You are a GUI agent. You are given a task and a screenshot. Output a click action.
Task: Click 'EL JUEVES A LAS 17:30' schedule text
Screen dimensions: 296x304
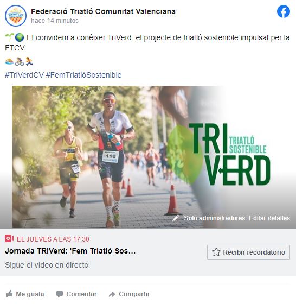point(53,239)
